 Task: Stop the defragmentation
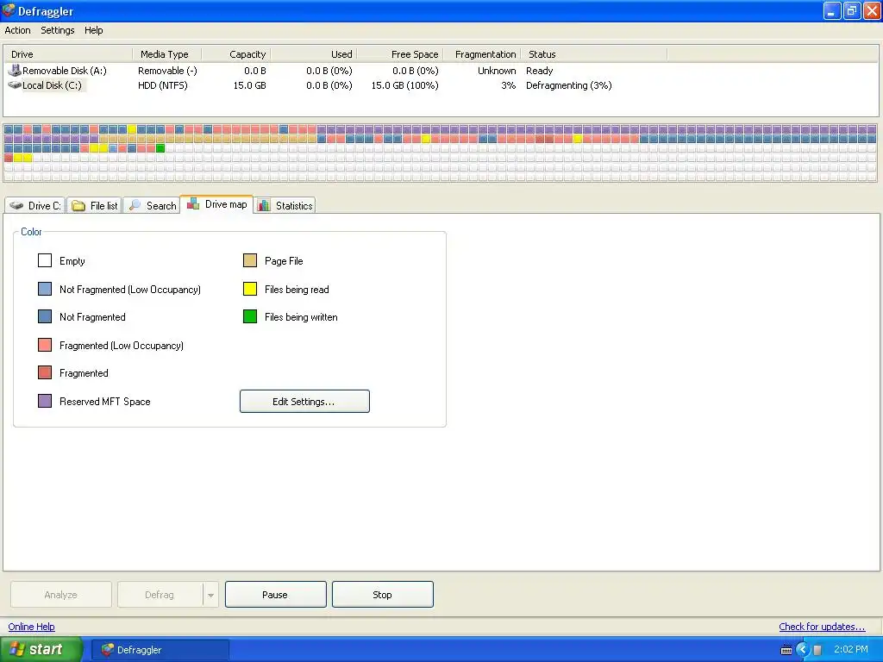(x=382, y=595)
